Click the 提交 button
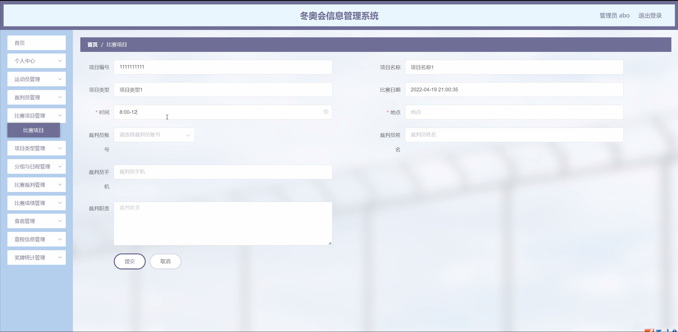 click(x=130, y=261)
